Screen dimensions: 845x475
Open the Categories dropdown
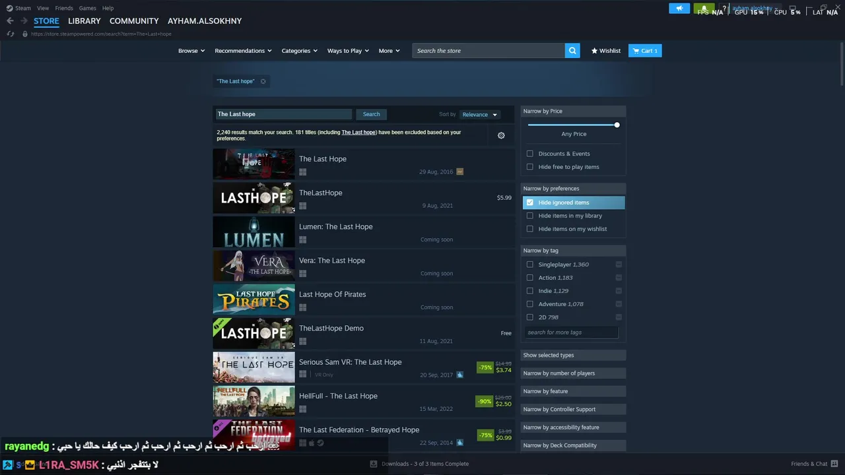click(x=300, y=51)
